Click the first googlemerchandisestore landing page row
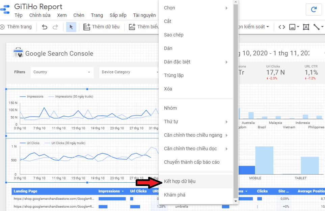 coord(54,199)
